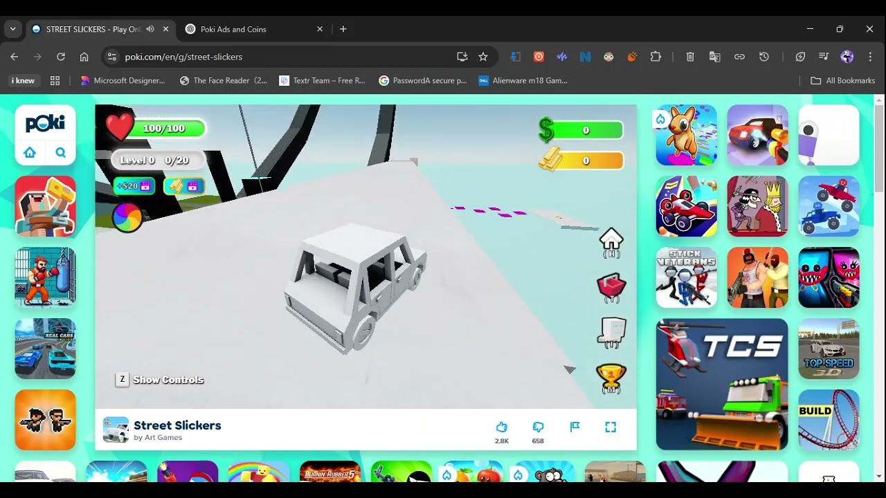886x498 pixels.
Task: Click the health bar showing 100/100
Action: (x=156, y=128)
